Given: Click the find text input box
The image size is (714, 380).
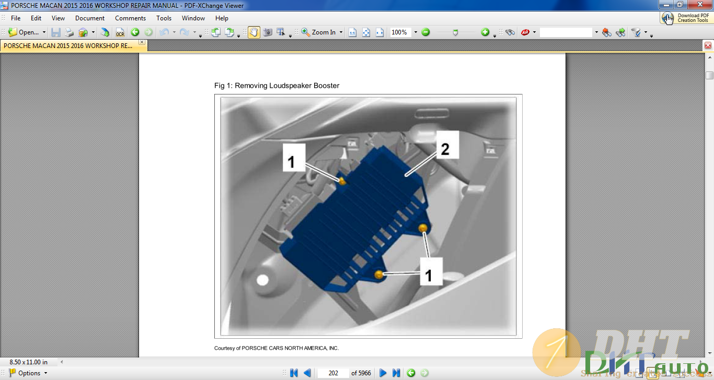Looking at the screenshot, I should click(x=566, y=32).
